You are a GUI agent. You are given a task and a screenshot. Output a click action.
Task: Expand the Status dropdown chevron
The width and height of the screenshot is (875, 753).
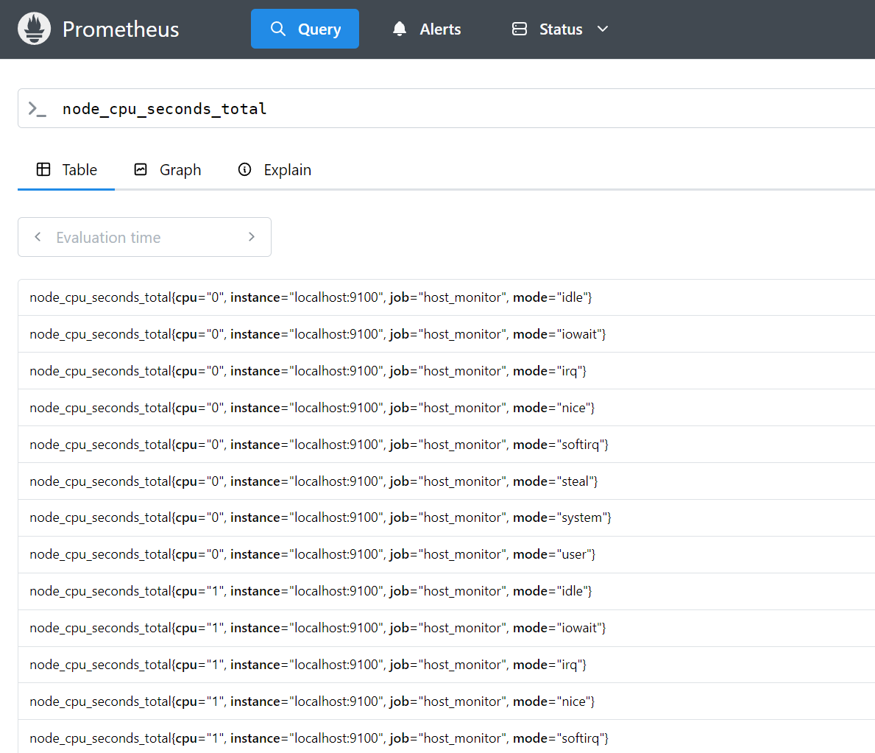(603, 29)
